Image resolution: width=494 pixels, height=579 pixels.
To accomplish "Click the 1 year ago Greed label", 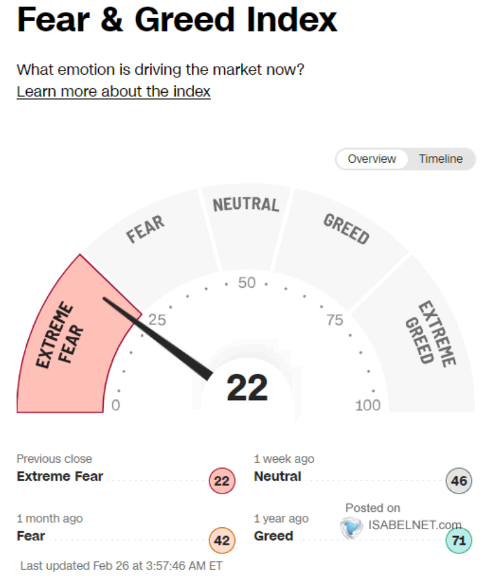I will [x=273, y=536].
